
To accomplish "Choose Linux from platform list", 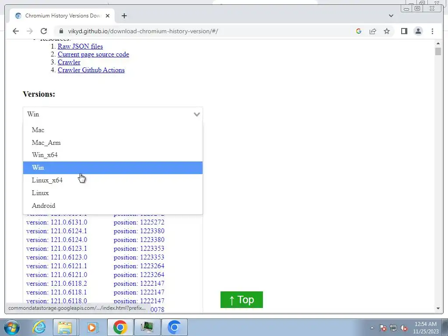I will pos(113,193).
